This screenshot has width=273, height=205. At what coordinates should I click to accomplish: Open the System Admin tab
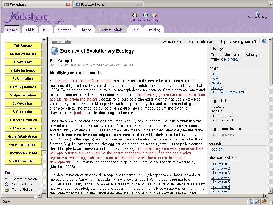point(111,30)
